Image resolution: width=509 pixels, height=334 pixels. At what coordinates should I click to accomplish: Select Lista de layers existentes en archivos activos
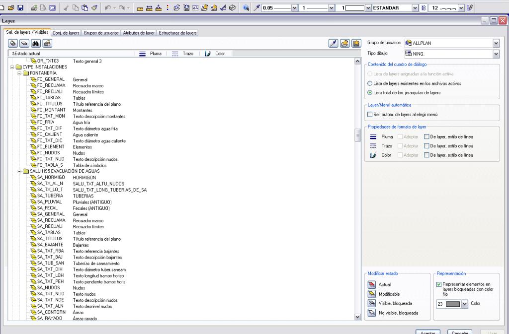370,83
